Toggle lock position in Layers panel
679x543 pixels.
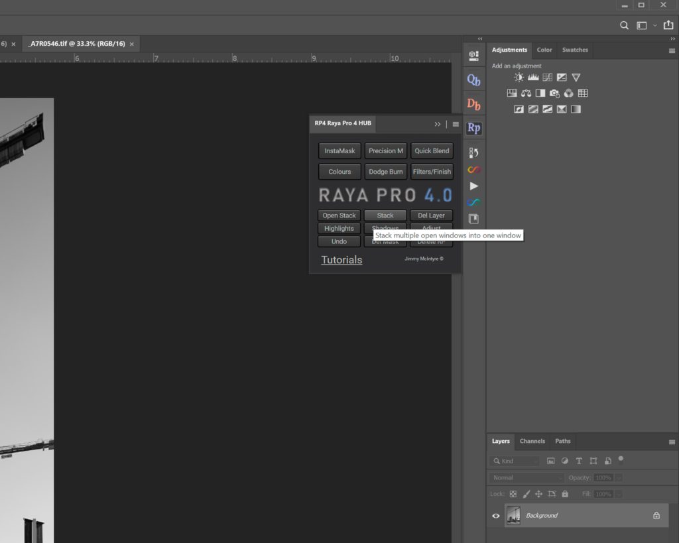pos(538,494)
